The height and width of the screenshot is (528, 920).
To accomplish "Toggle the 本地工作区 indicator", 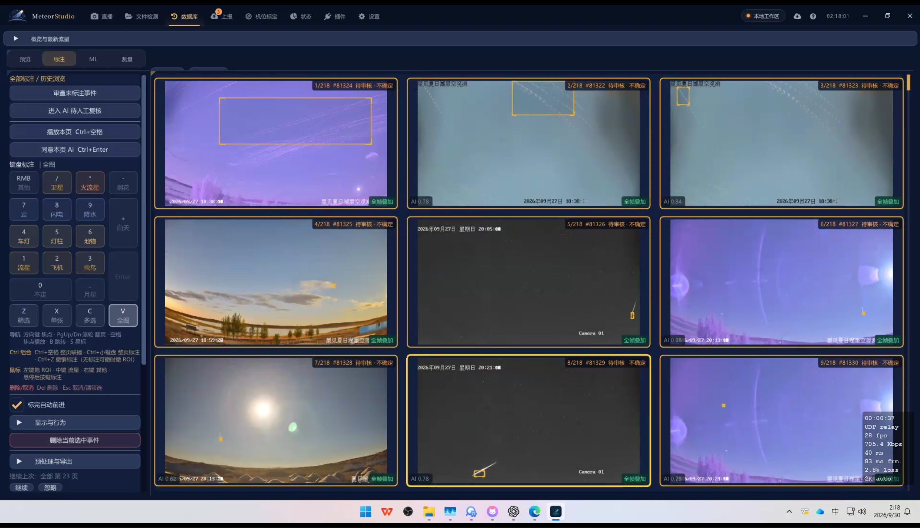I will click(x=763, y=16).
